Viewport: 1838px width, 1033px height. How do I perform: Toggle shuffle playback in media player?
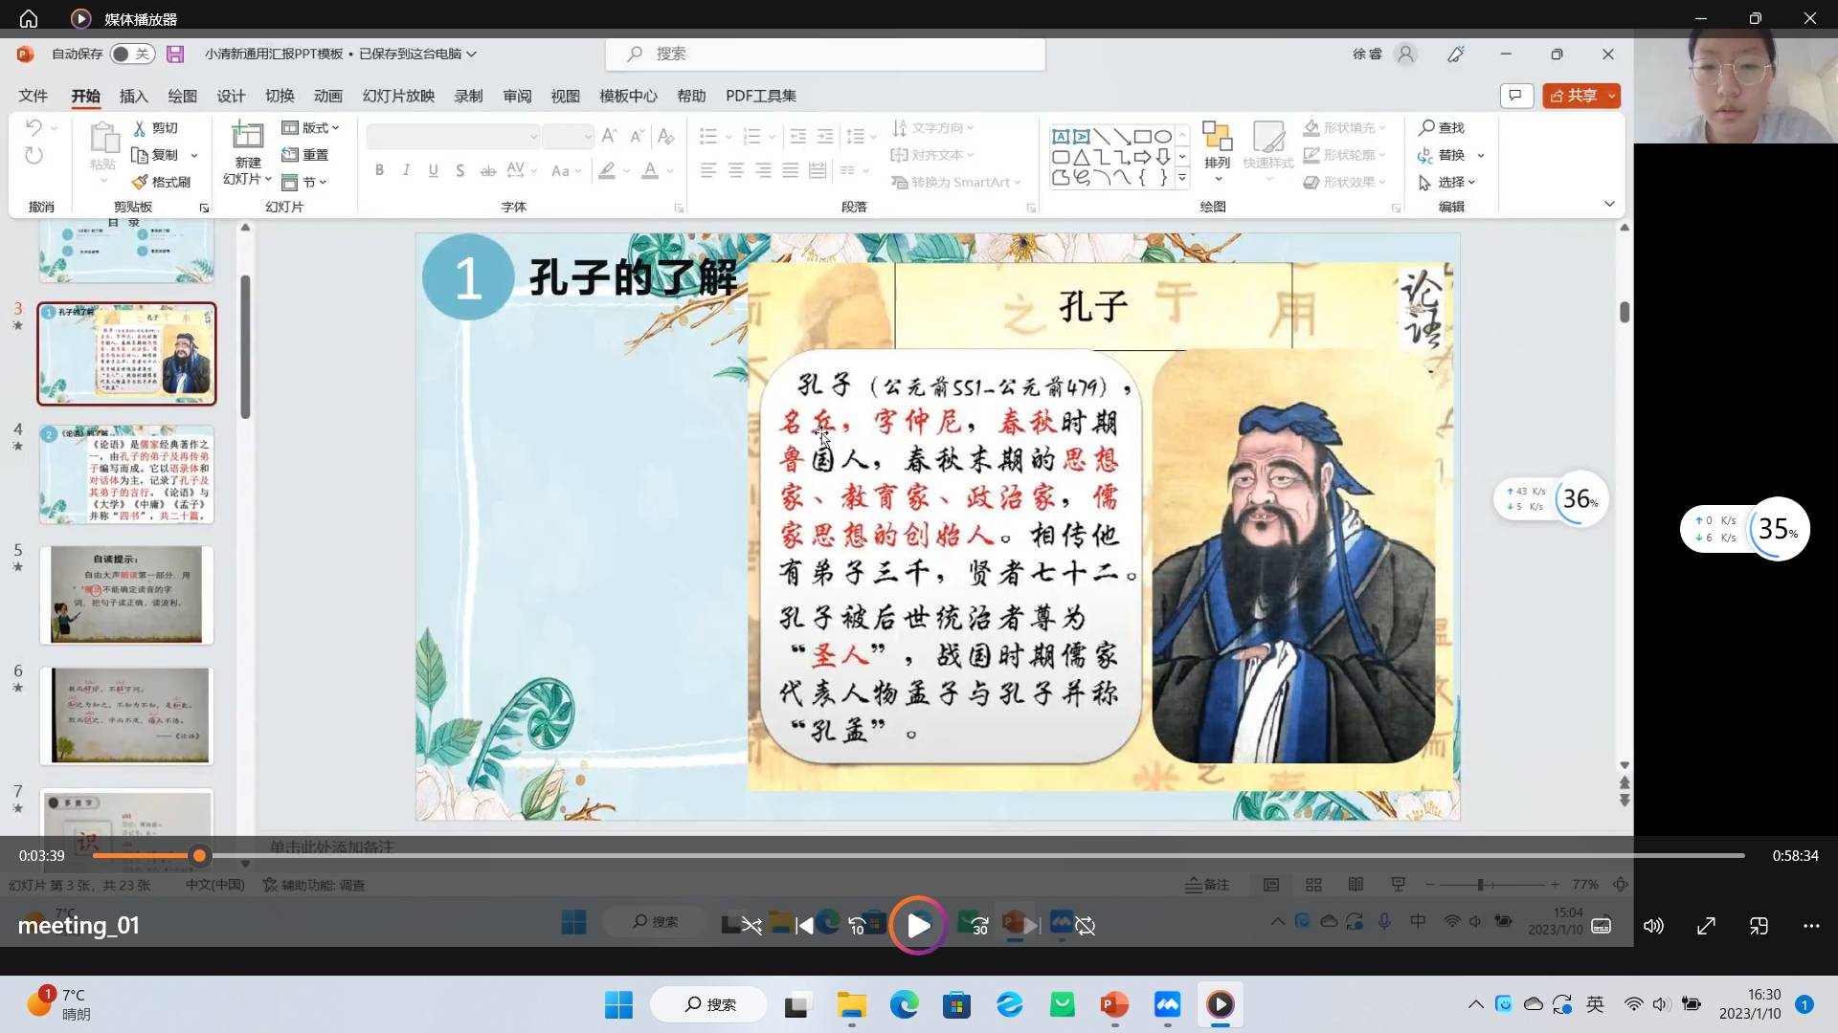coord(751,925)
